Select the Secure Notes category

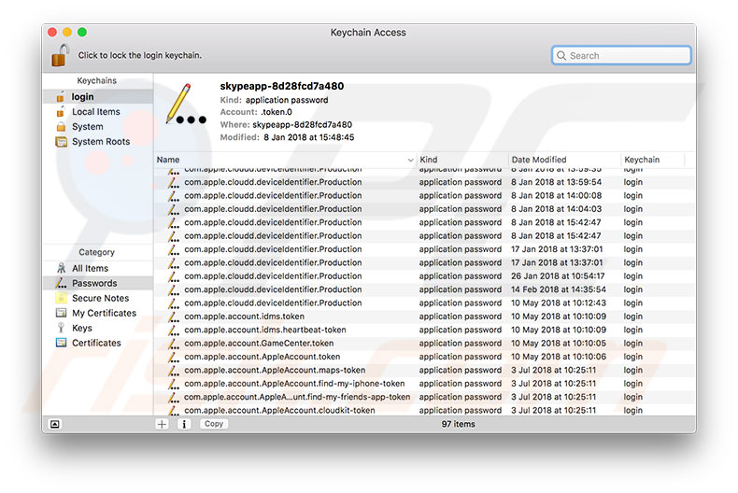pyautogui.click(x=100, y=298)
